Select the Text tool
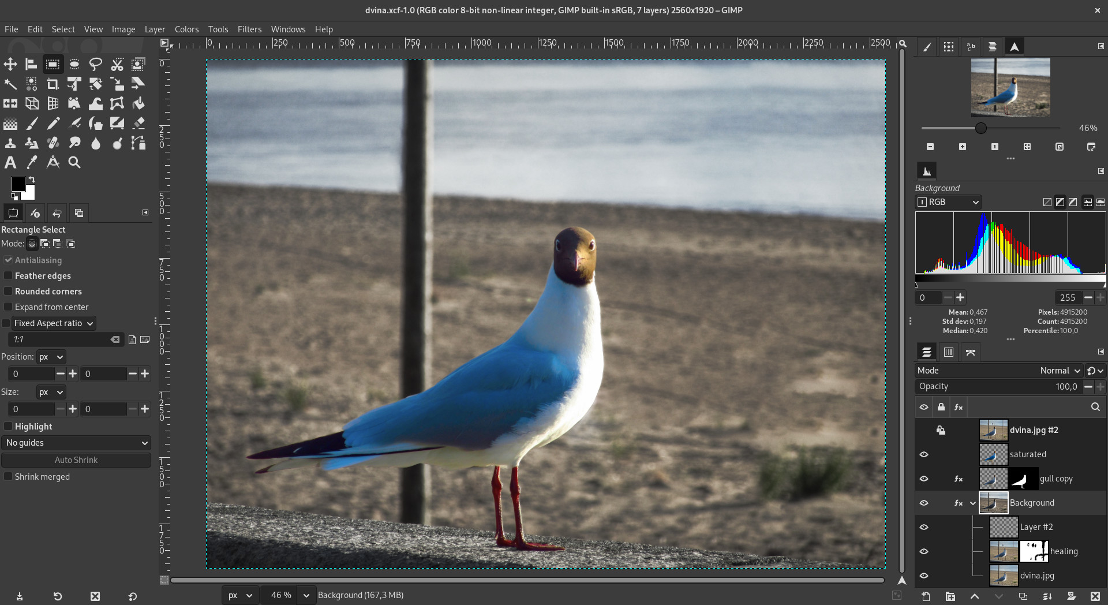Viewport: 1108px width, 605px height. 10,162
